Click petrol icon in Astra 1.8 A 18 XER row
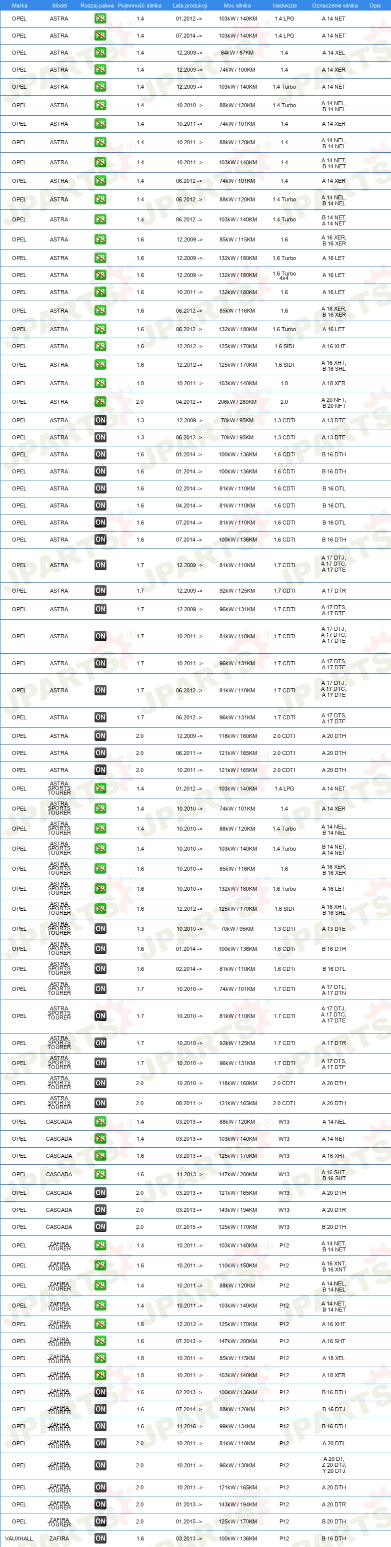Image resolution: width=391 pixels, height=1547 pixels. pos(100,383)
